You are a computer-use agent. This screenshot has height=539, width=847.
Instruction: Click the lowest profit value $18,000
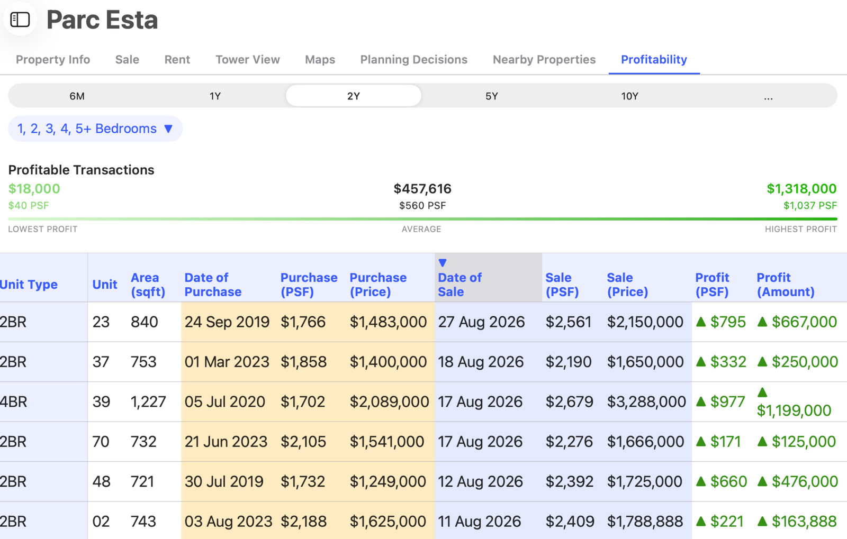click(34, 189)
